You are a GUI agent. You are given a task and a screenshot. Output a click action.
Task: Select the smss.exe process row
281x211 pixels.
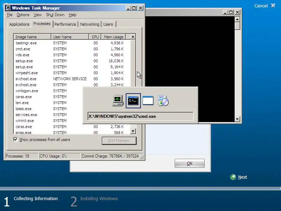72,133
